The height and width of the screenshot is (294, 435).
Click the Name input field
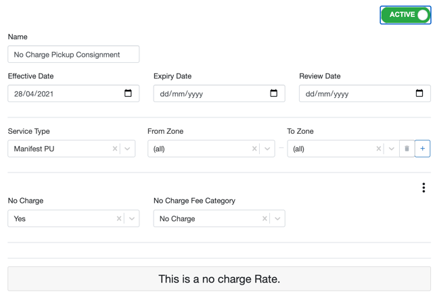pos(73,55)
